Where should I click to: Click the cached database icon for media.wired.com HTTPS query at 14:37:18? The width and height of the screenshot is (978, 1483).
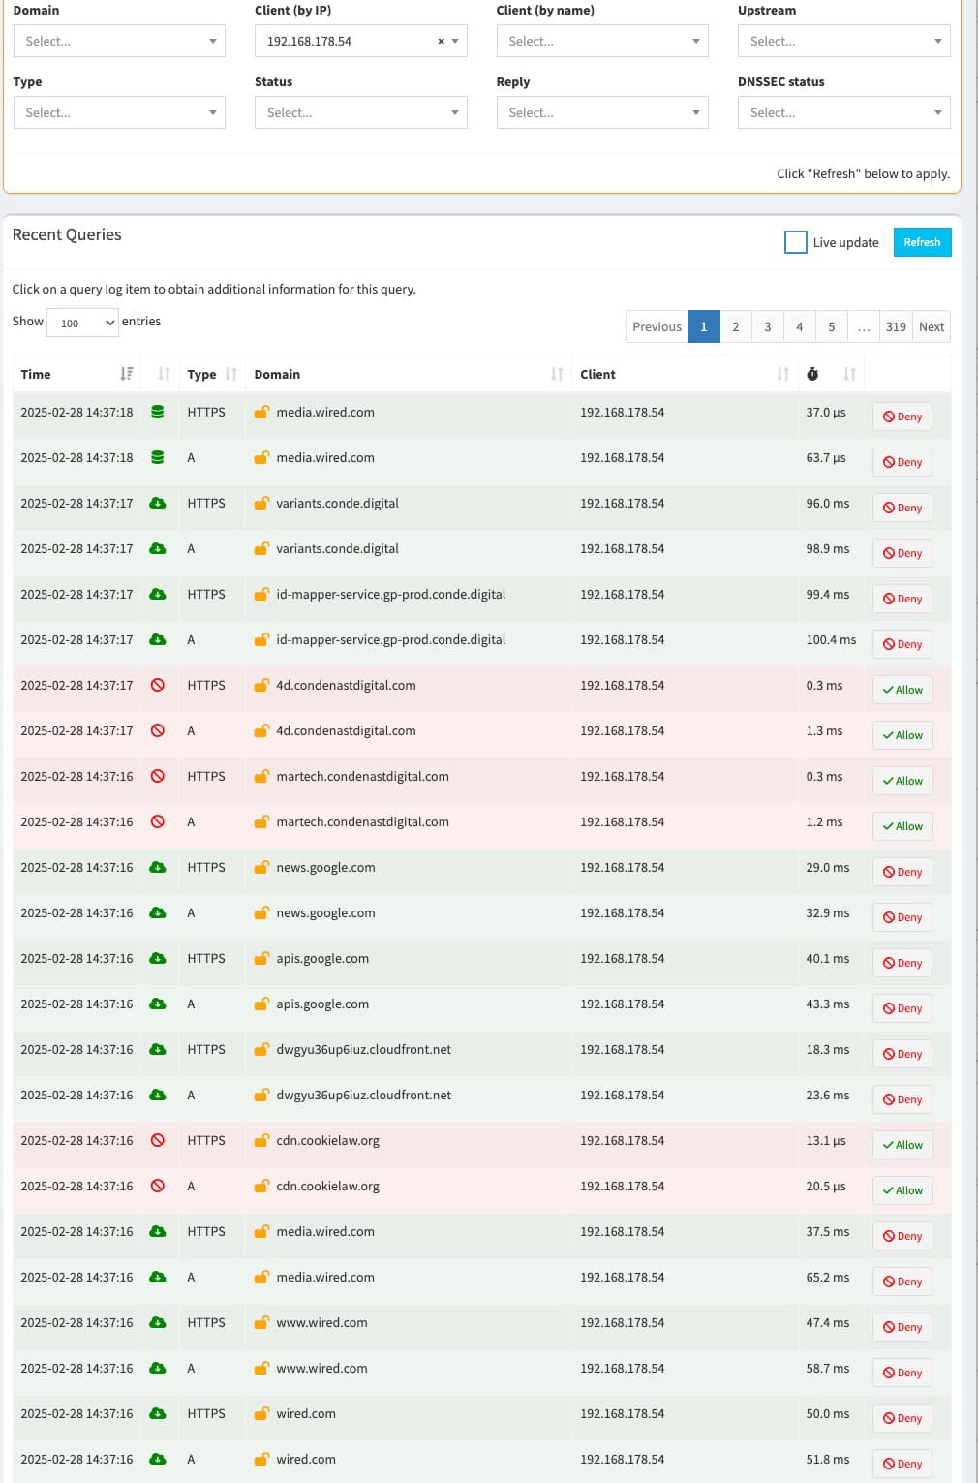click(158, 412)
